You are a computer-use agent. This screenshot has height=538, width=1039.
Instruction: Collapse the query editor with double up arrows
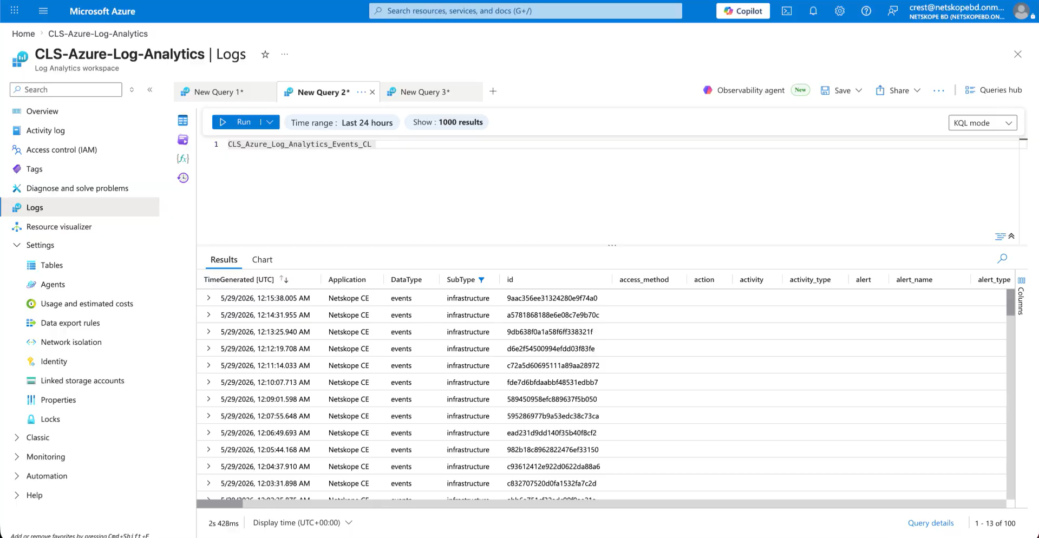click(1011, 236)
